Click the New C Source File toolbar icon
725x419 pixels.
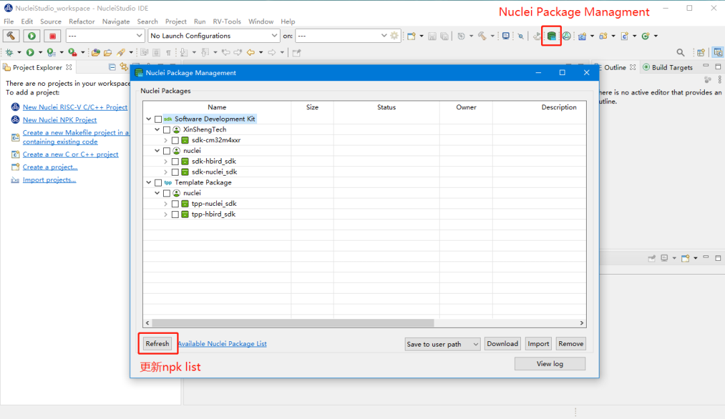(x=624, y=36)
